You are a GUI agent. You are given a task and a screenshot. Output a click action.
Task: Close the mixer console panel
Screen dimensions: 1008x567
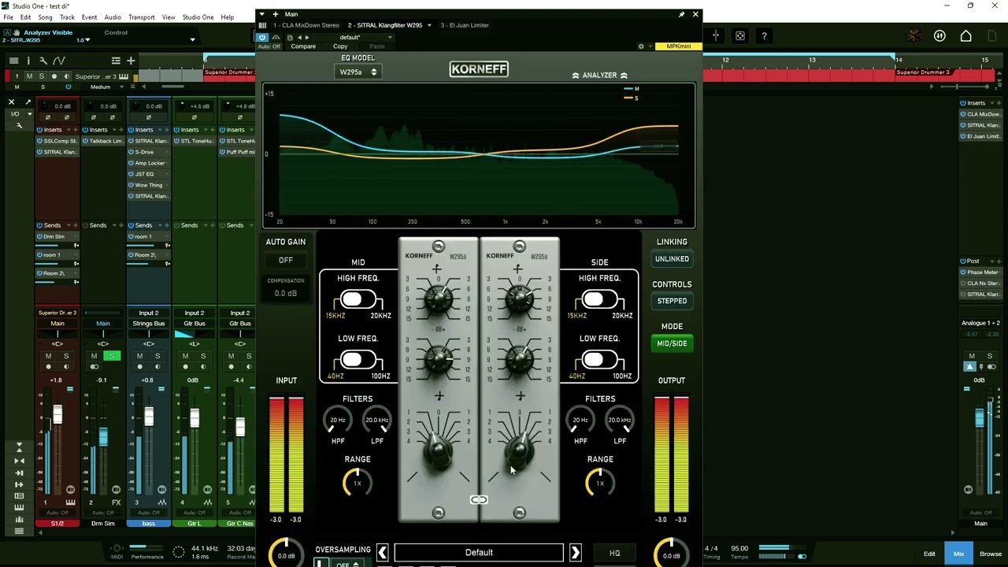(x=11, y=102)
